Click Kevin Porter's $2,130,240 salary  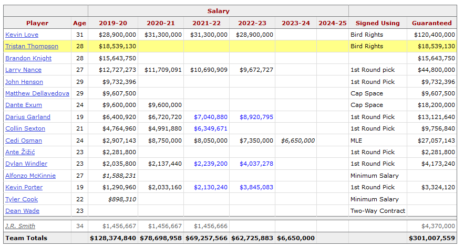click(211, 187)
